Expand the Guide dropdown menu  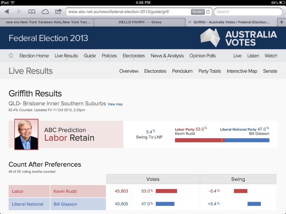[90, 56]
